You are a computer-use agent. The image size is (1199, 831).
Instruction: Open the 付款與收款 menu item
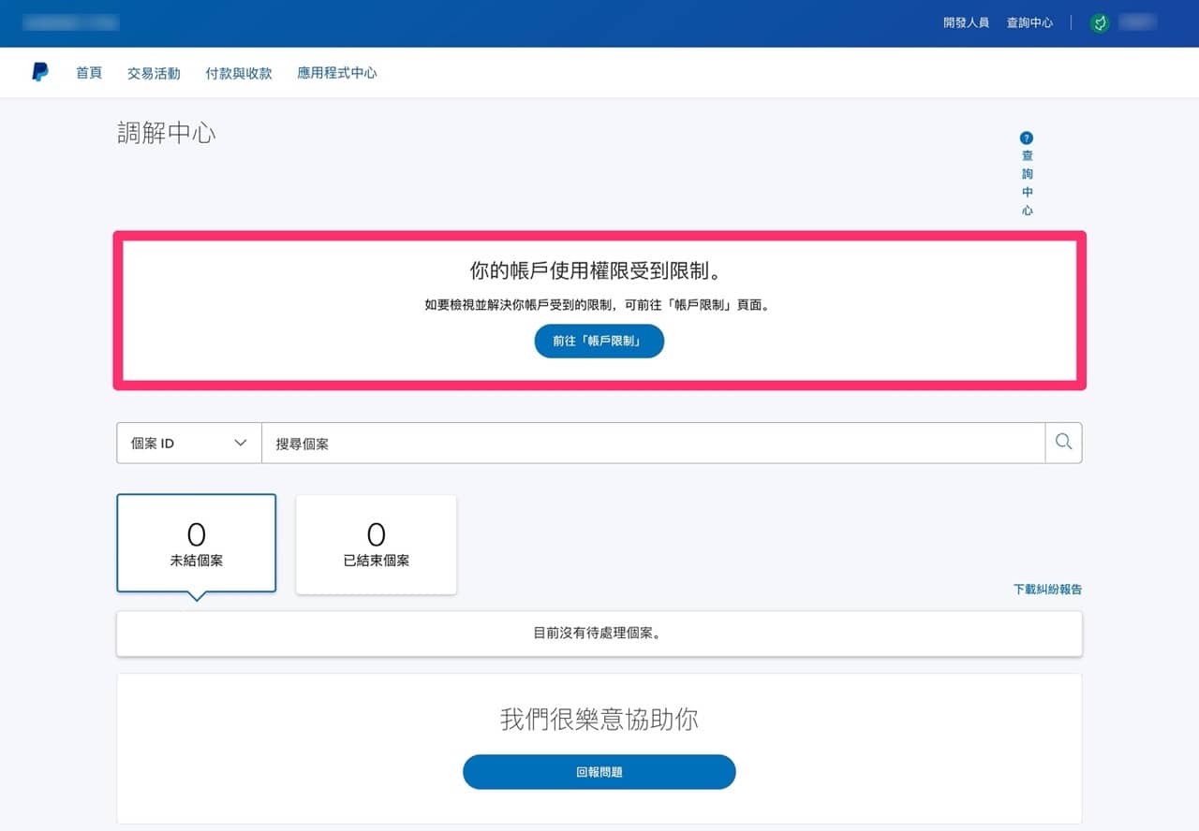pyautogui.click(x=239, y=73)
